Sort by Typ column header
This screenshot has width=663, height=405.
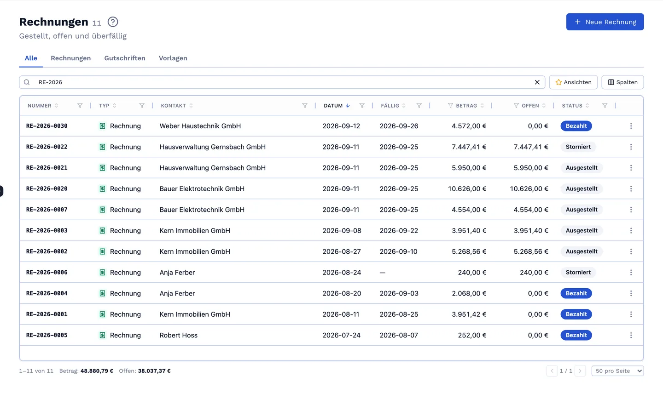click(108, 106)
